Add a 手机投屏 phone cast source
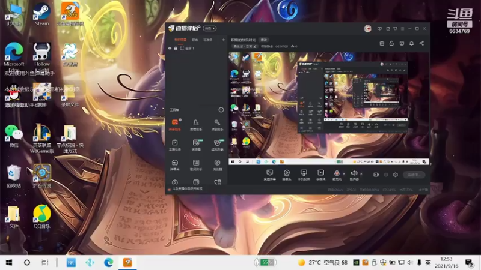This screenshot has width=481, height=270. tap(304, 175)
